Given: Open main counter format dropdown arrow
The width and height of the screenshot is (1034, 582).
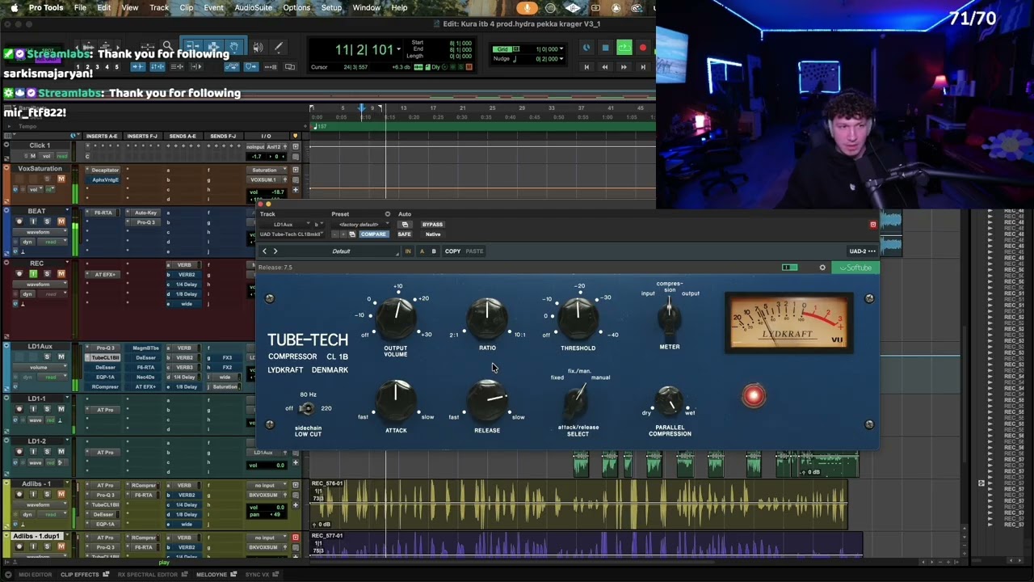Looking at the screenshot, I should coord(398,49).
